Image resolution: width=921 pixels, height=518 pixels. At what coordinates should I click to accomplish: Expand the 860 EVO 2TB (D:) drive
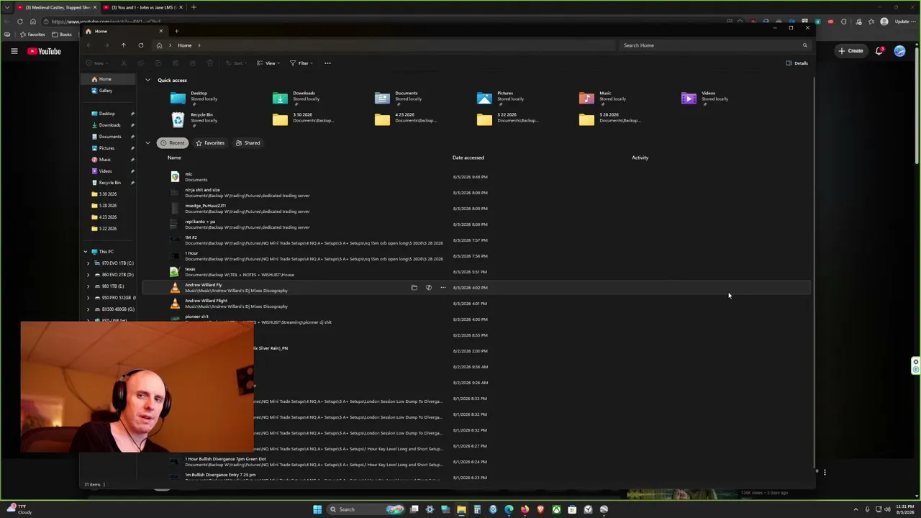(x=88, y=275)
